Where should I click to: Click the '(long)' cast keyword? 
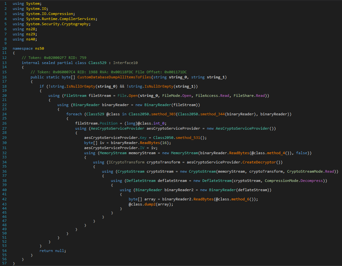[x=131, y=123]
